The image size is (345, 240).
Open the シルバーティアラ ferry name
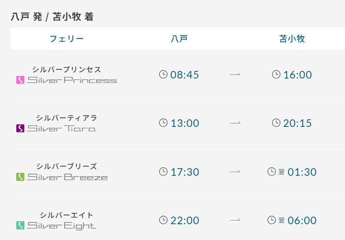67,118
